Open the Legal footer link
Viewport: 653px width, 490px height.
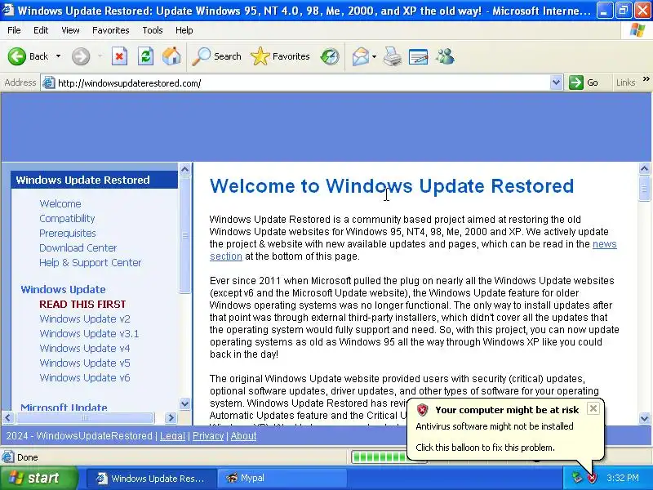172,436
